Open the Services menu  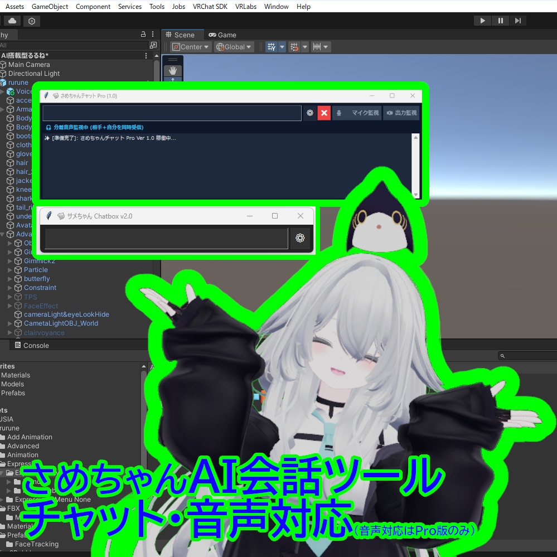[x=130, y=6]
